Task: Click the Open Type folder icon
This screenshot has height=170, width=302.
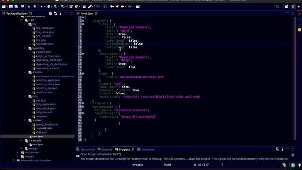Action: [x=84, y=7]
